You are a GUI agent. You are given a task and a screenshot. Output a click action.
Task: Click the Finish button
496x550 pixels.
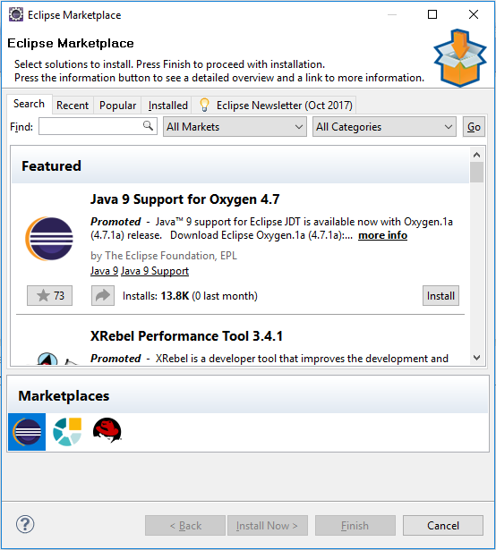pyautogui.click(x=355, y=526)
